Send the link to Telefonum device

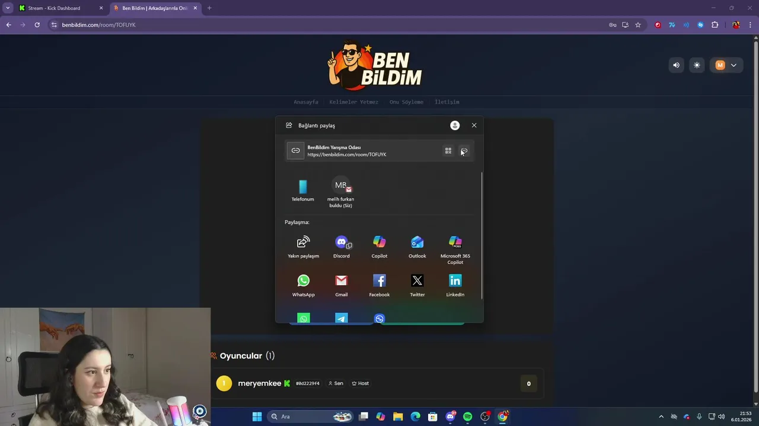click(x=303, y=191)
